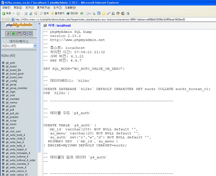
Task: Open the g4_write_free_4 table
Action: coord(15,142)
